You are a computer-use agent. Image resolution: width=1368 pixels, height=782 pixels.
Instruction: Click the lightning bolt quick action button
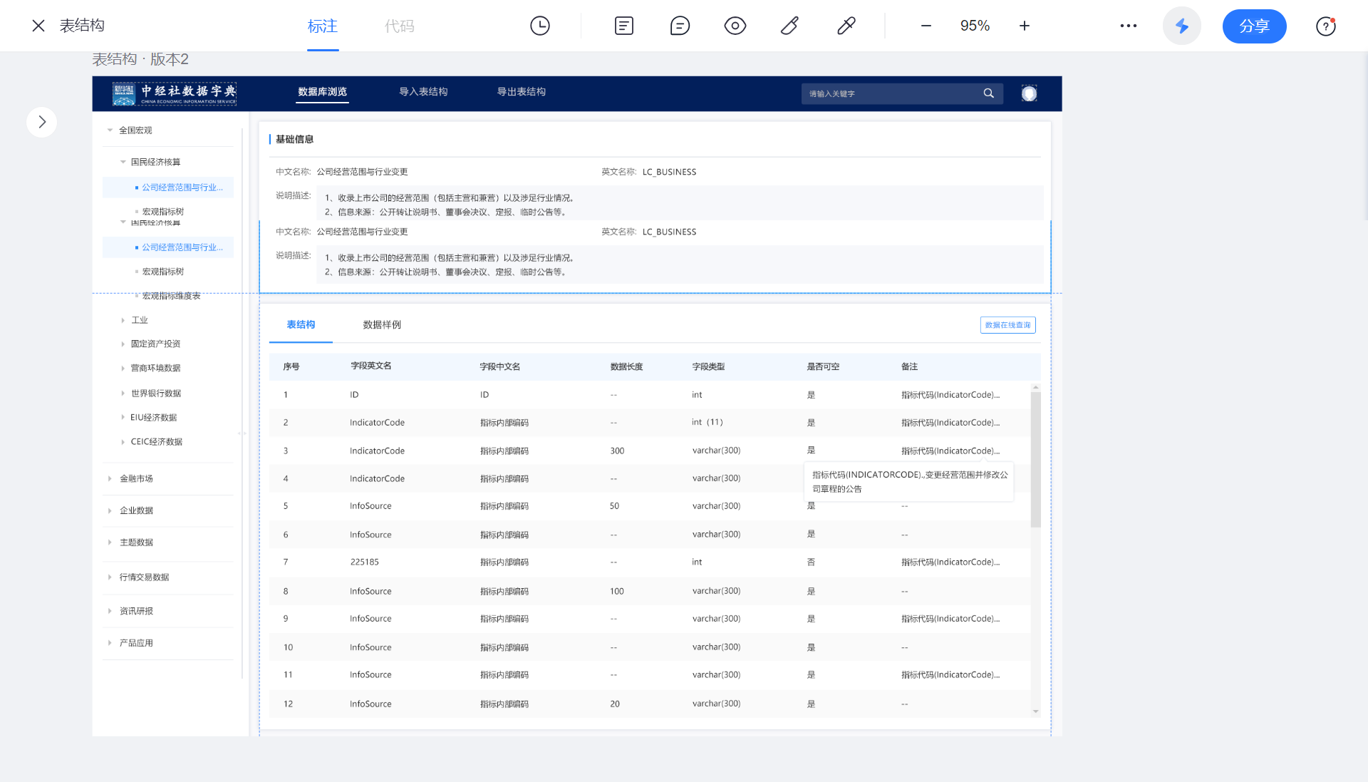1181,26
